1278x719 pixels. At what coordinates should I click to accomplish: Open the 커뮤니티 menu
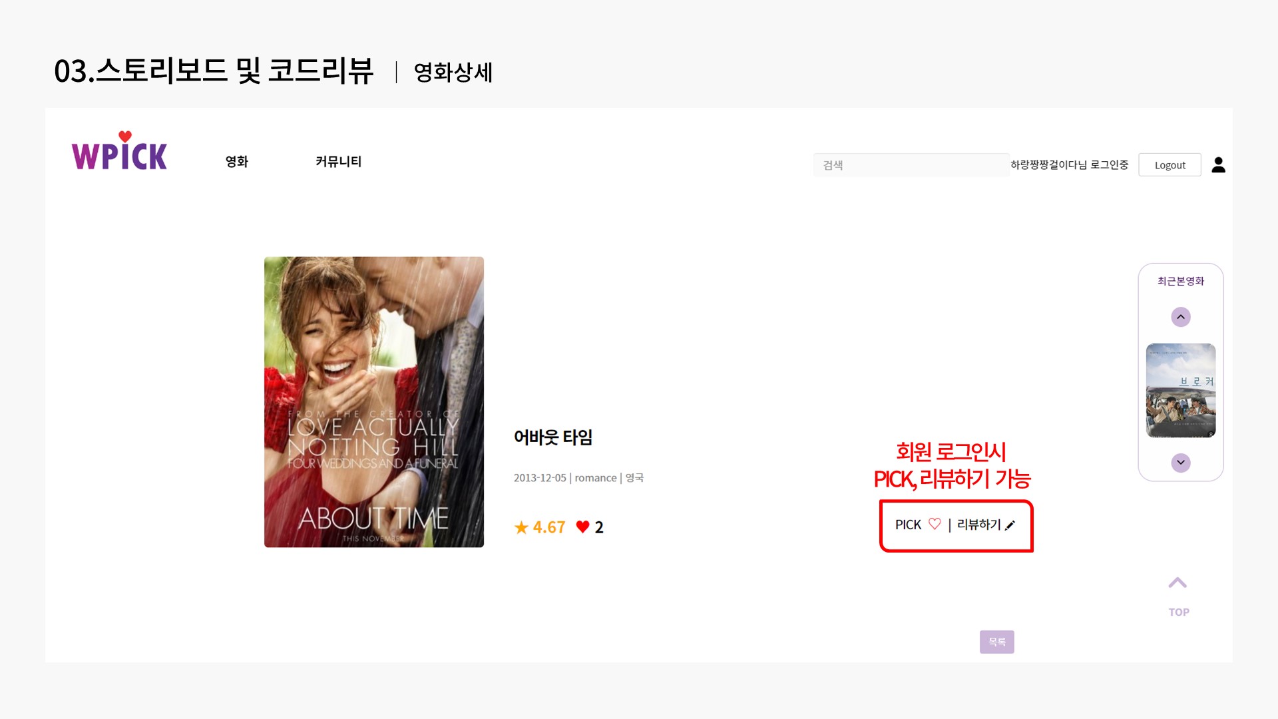point(338,161)
